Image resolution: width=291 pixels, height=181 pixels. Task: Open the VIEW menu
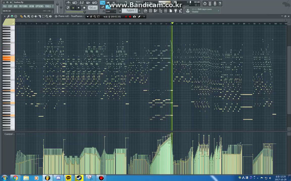32,6
